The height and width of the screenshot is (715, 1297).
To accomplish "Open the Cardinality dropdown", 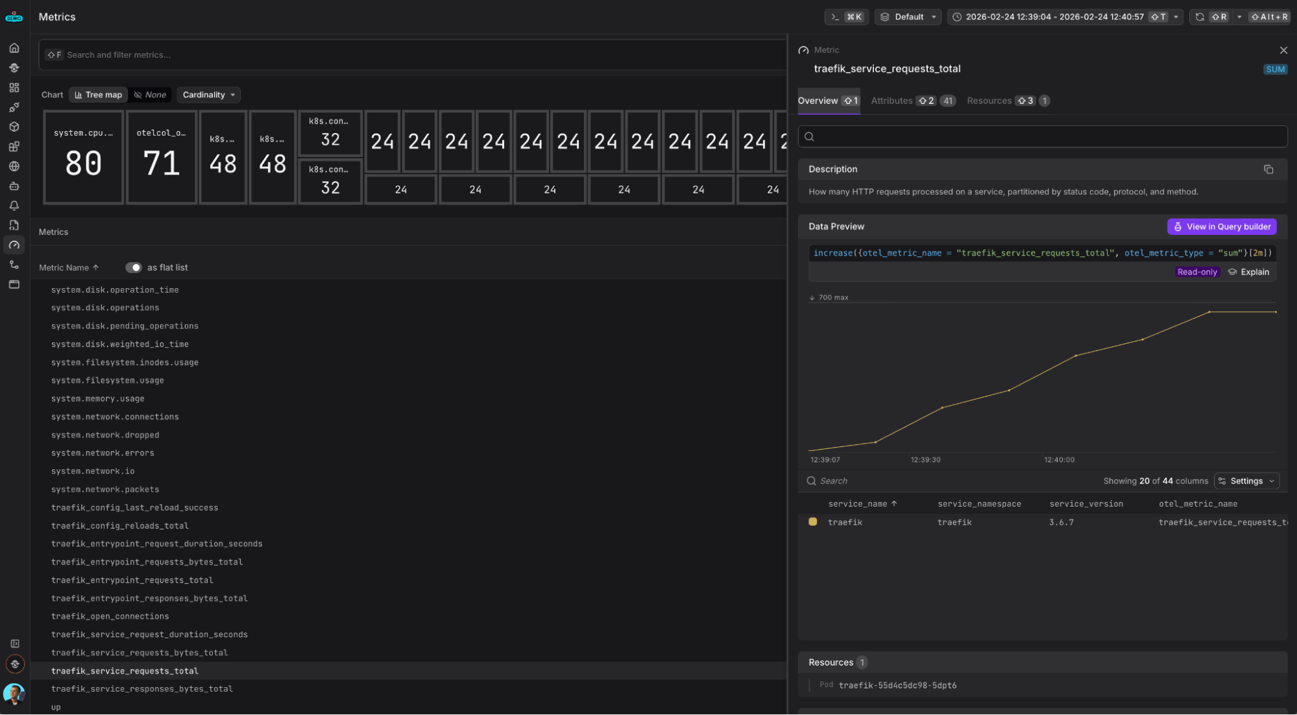I will pos(208,95).
